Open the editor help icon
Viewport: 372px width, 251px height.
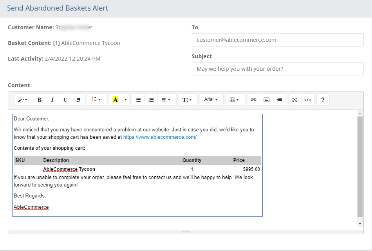[323, 100]
